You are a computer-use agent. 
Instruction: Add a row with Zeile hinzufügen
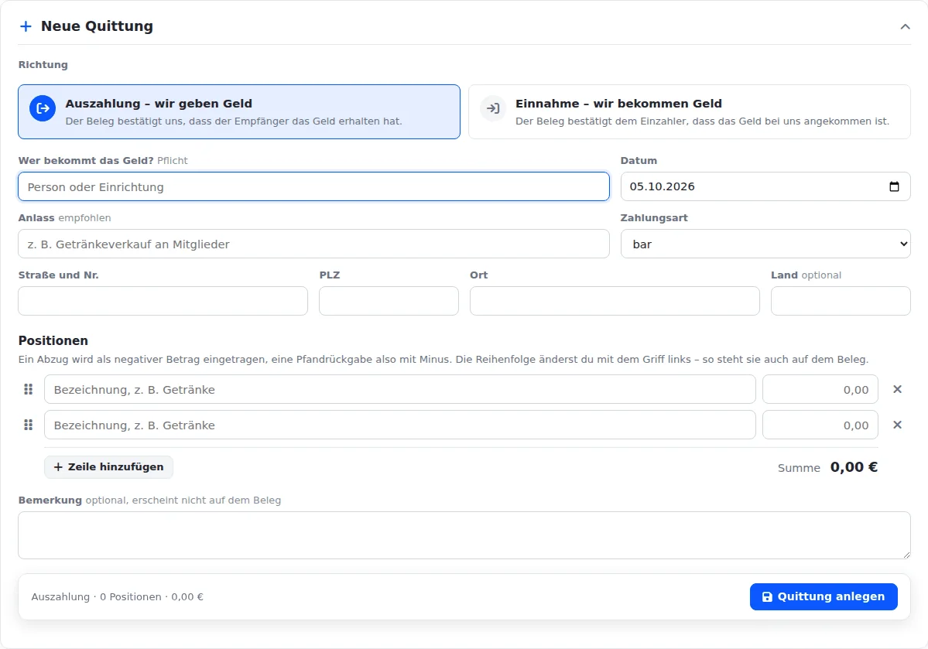[x=108, y=466]
